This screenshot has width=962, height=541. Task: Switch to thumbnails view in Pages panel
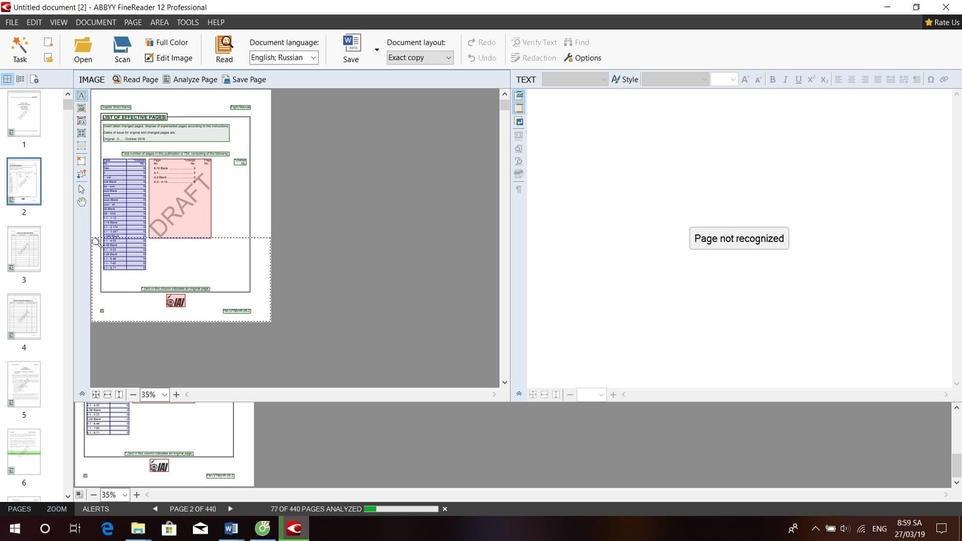[7, 79]
